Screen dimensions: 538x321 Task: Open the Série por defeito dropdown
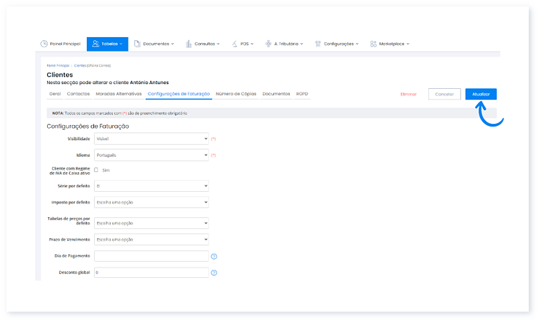click(151, 186)
